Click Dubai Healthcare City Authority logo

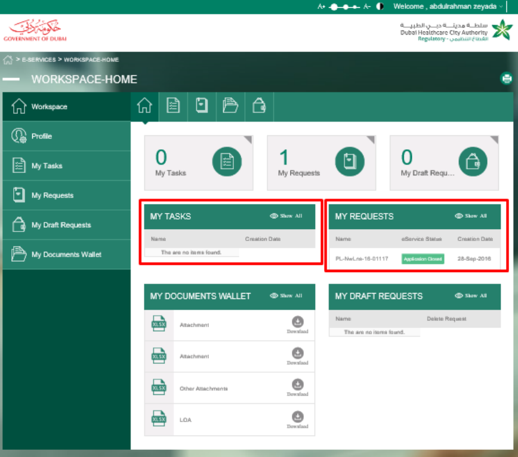pyautogui.click(x=456, y=32)
